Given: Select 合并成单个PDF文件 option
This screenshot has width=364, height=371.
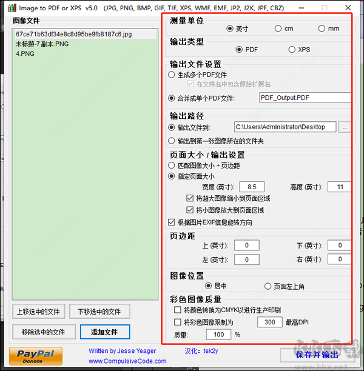Looking at the screenshot, I should 172,98.
